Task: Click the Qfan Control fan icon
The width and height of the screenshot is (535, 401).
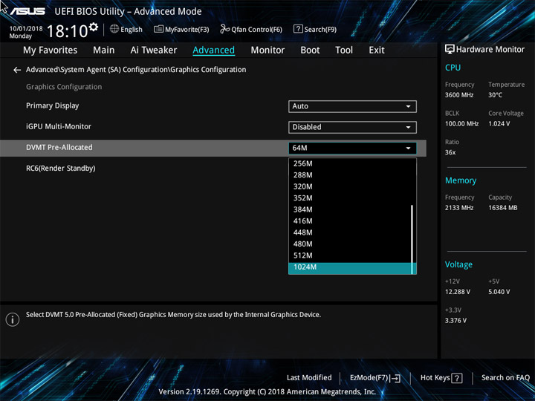Action: [x=224, y=29]
